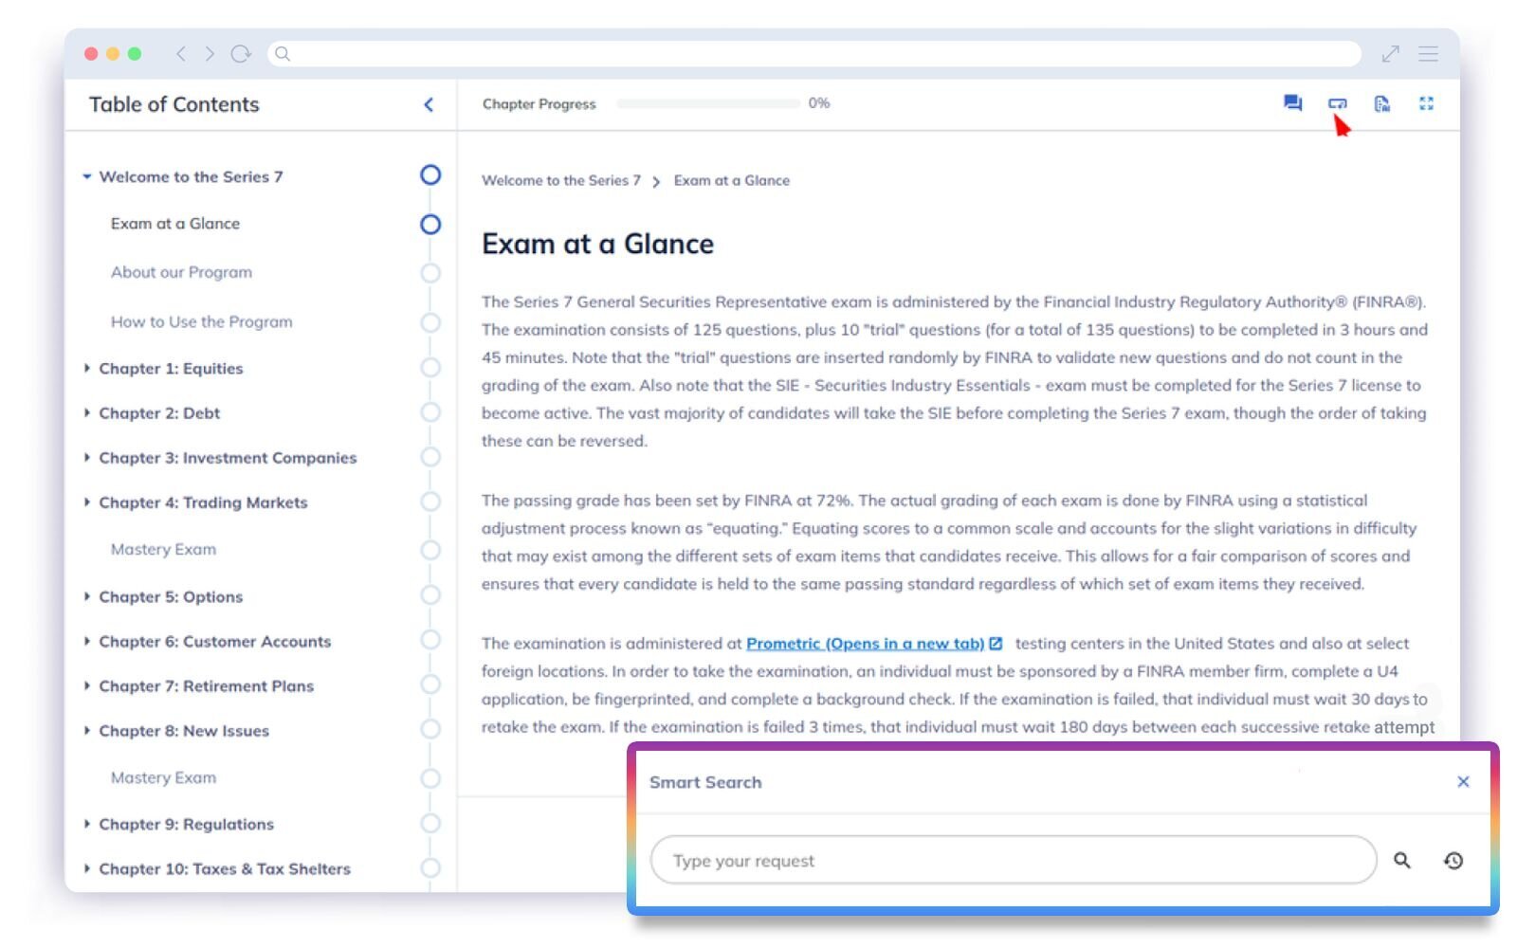Open the Prometric link
This screenshot has height=948, width=1517.
[865, 644]
